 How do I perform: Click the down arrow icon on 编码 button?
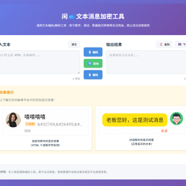89,52
